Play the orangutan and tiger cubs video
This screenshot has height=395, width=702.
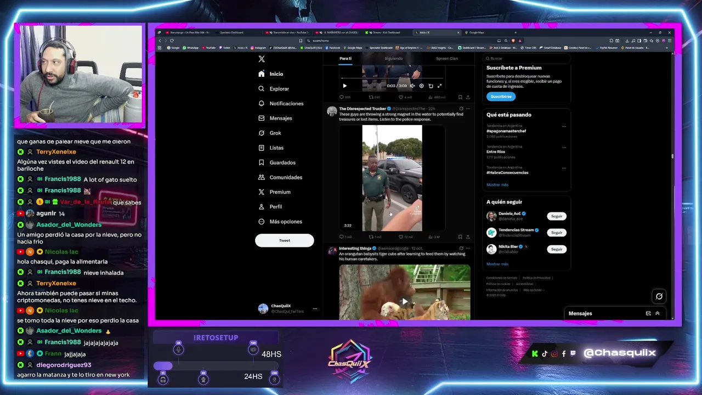(x=405, y=301)
